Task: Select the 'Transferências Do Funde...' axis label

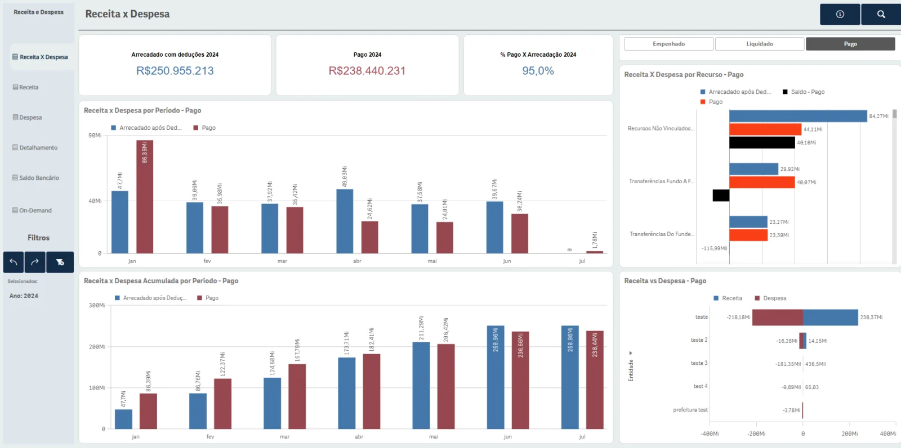Action: 662,234
